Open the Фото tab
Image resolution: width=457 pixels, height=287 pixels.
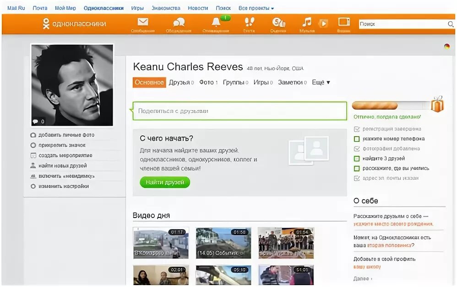208,82
